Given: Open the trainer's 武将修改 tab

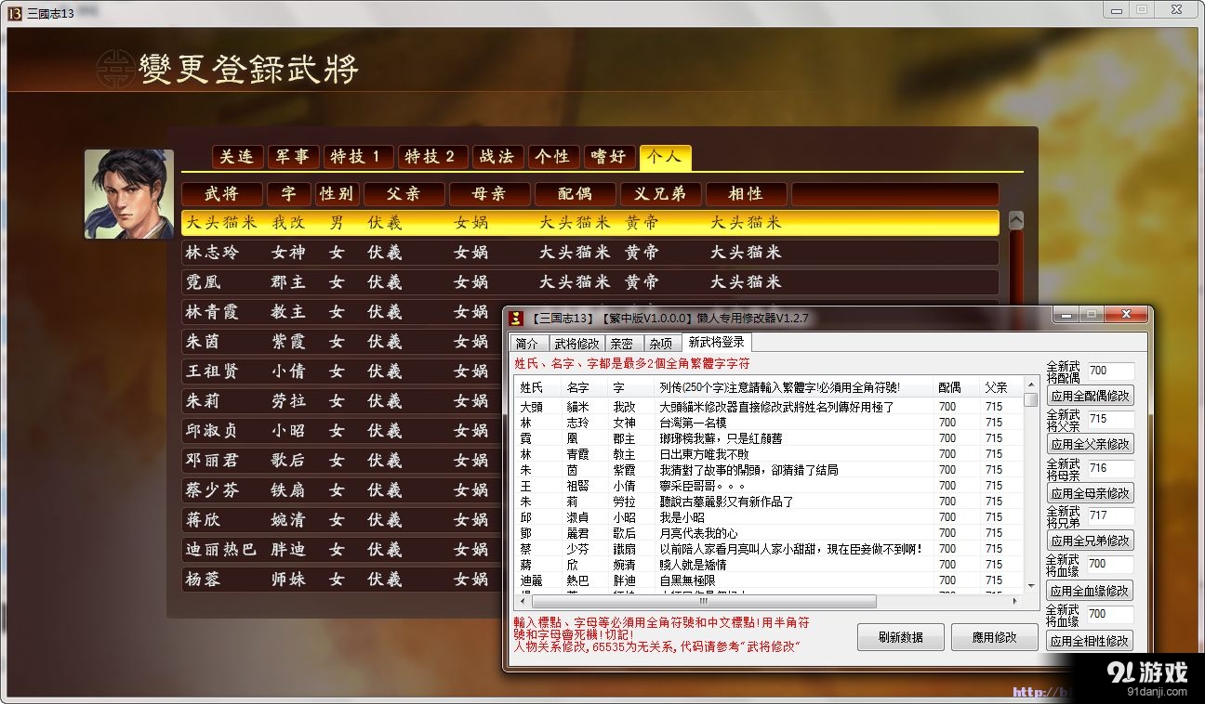Looking at the screenshot, I should tap(576, 344).
